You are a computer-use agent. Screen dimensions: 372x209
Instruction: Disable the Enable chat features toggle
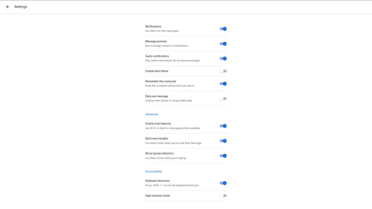(x=223, y=126)
